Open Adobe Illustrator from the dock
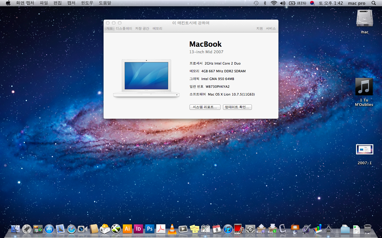Screen dimensions: 382x238 pyautogui.click(x=127, y=228)
